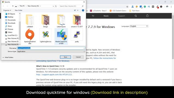Image resolution: width=174 pixels, height=98 pixels.
Task: Select Downloads in the navigation pane
Action: tap(10, 23)
